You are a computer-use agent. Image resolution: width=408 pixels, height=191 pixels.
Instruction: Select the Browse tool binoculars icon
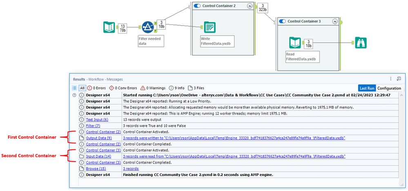click(x=361, y=42)
